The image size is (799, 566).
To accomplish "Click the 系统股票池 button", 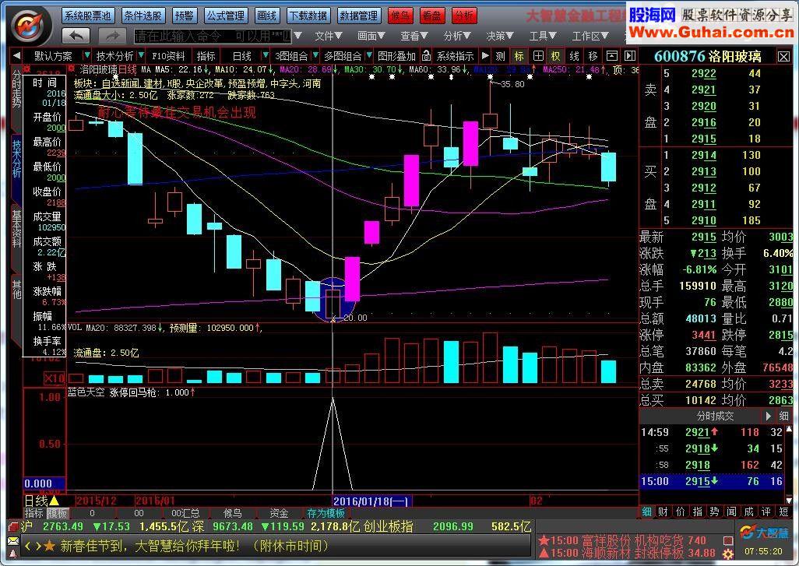I will pos(87,16).
